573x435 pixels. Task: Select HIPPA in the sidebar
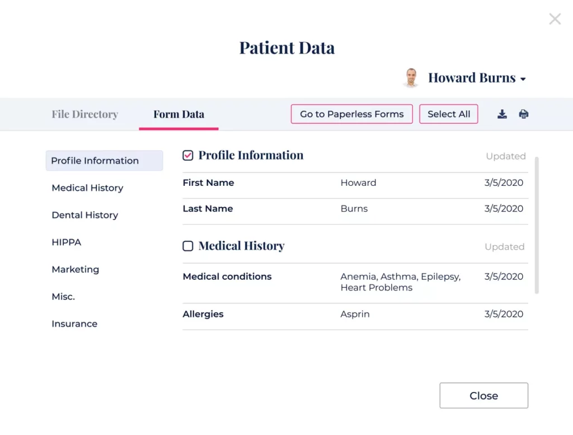click(x=67, y=242)
